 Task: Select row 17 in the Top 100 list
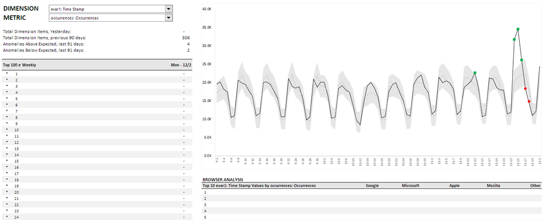97,173
